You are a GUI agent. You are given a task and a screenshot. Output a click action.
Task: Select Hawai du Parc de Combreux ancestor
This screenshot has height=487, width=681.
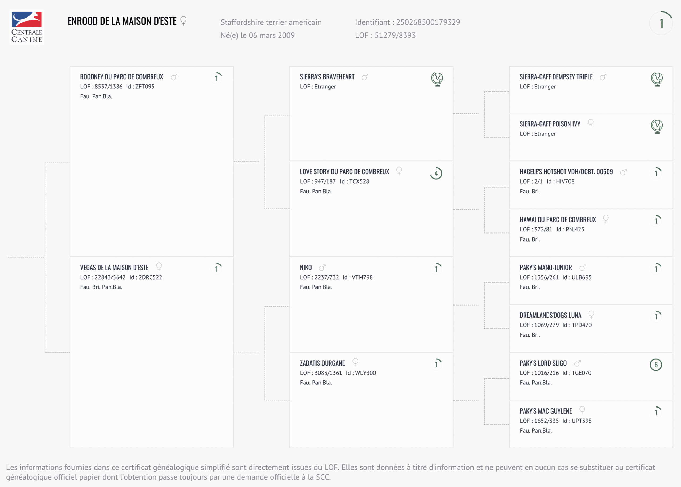point(558,220)
